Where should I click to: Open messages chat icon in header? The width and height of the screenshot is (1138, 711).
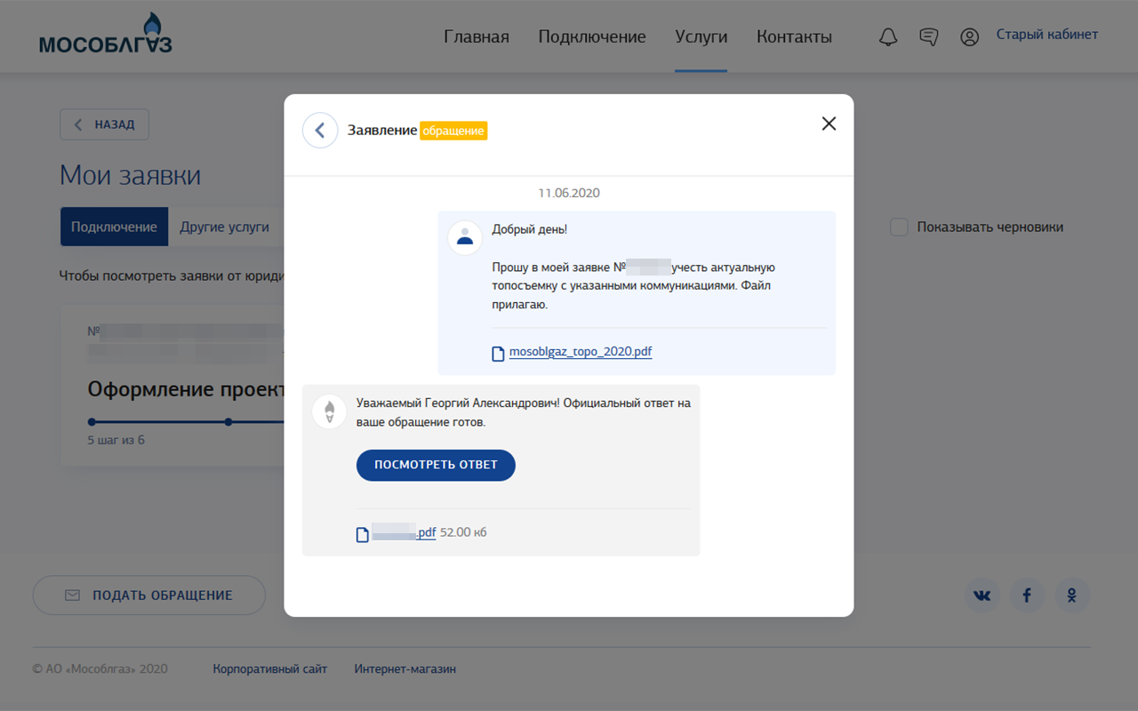coord(929,36)
